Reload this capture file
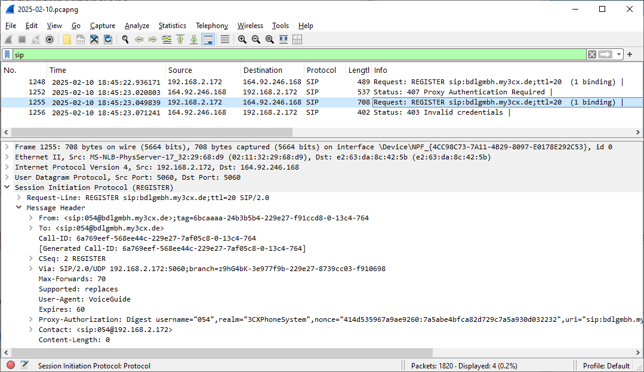This screenshot has height=372, width=644. click(108, 39)
